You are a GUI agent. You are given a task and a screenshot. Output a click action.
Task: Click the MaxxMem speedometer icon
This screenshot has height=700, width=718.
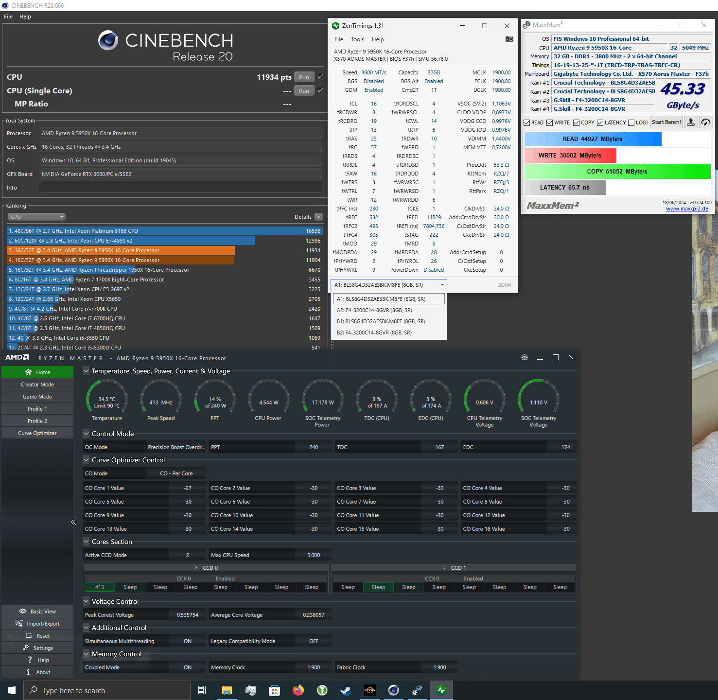coord(706,122)
